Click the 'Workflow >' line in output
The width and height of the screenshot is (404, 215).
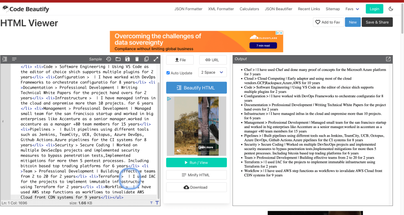[313, 173]
